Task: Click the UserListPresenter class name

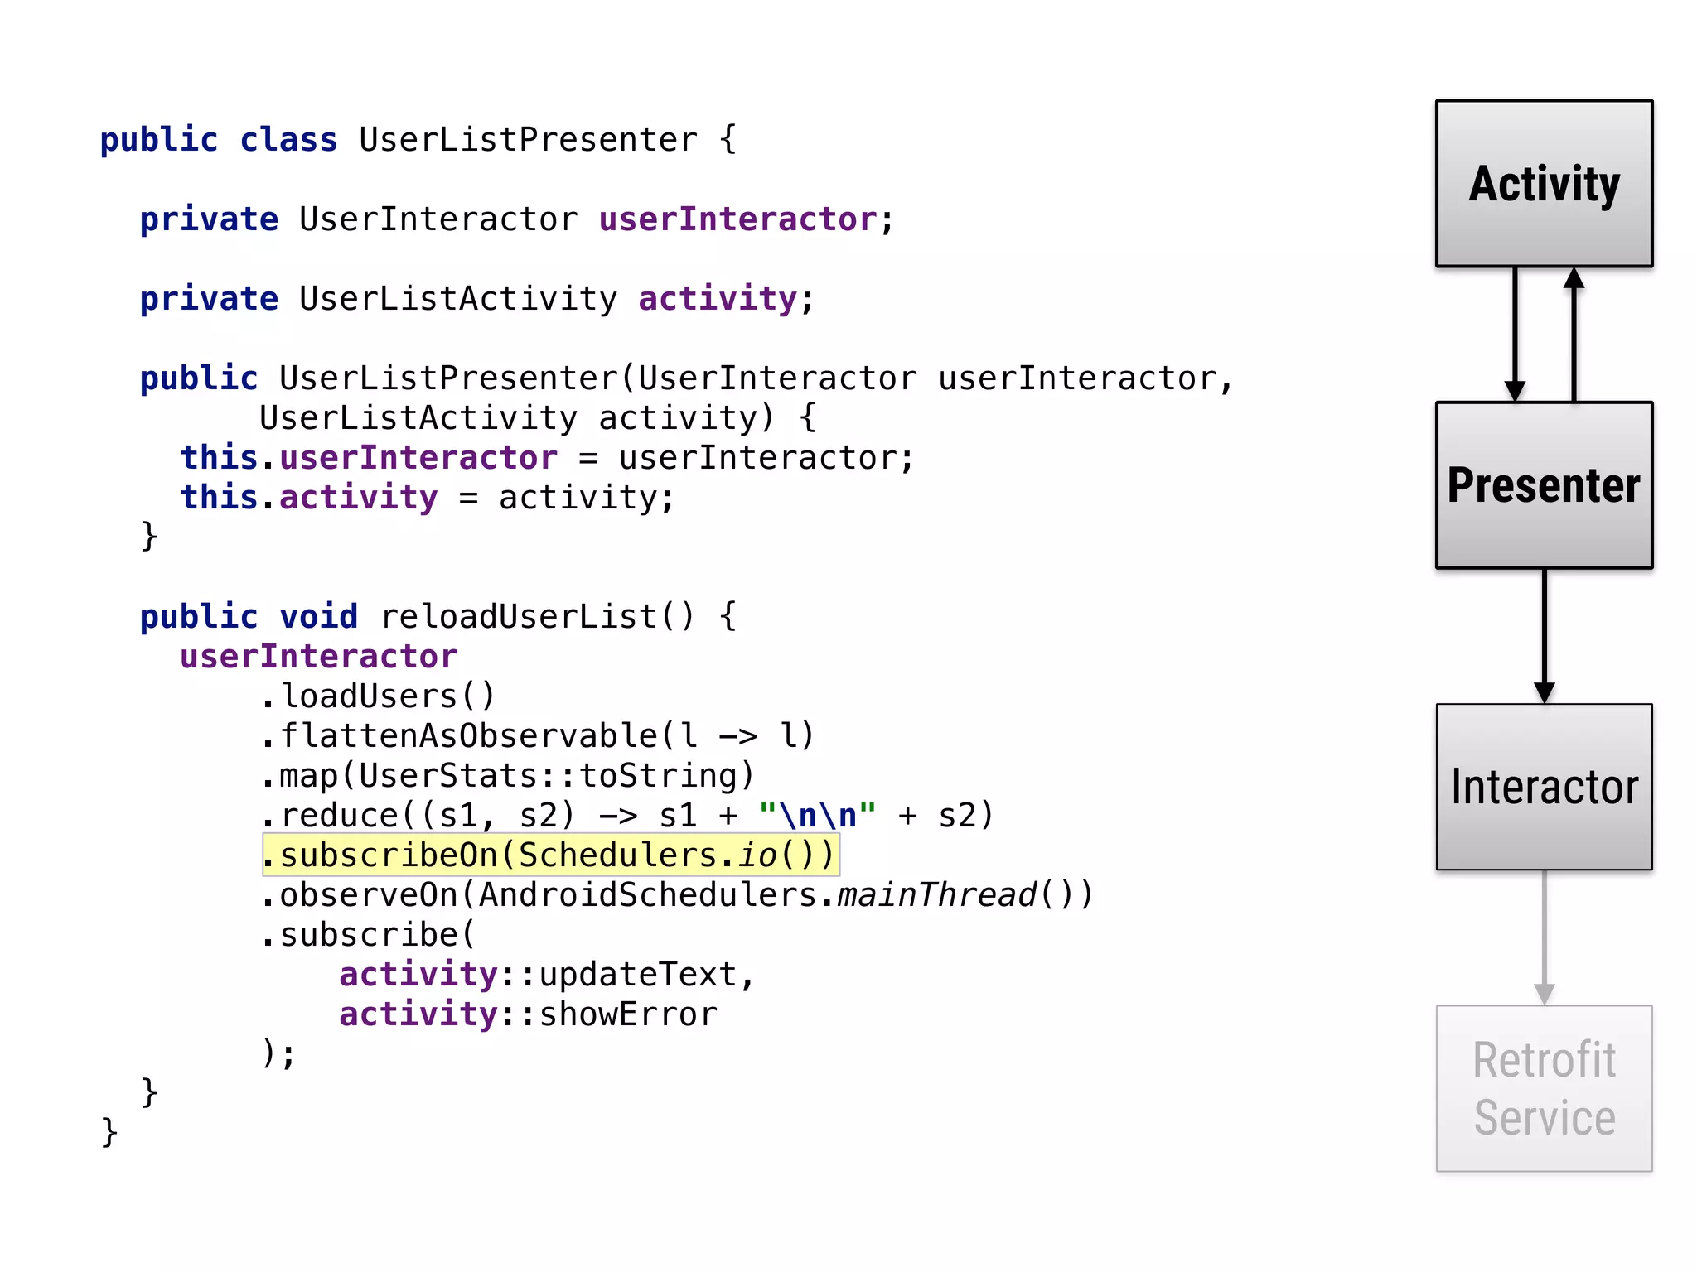Action: point(528,140)
